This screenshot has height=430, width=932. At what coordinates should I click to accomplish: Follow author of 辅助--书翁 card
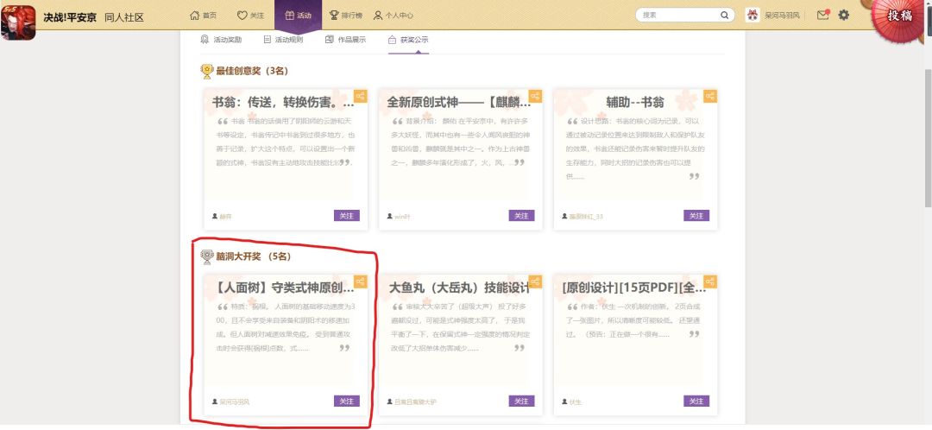pos(696,215)
